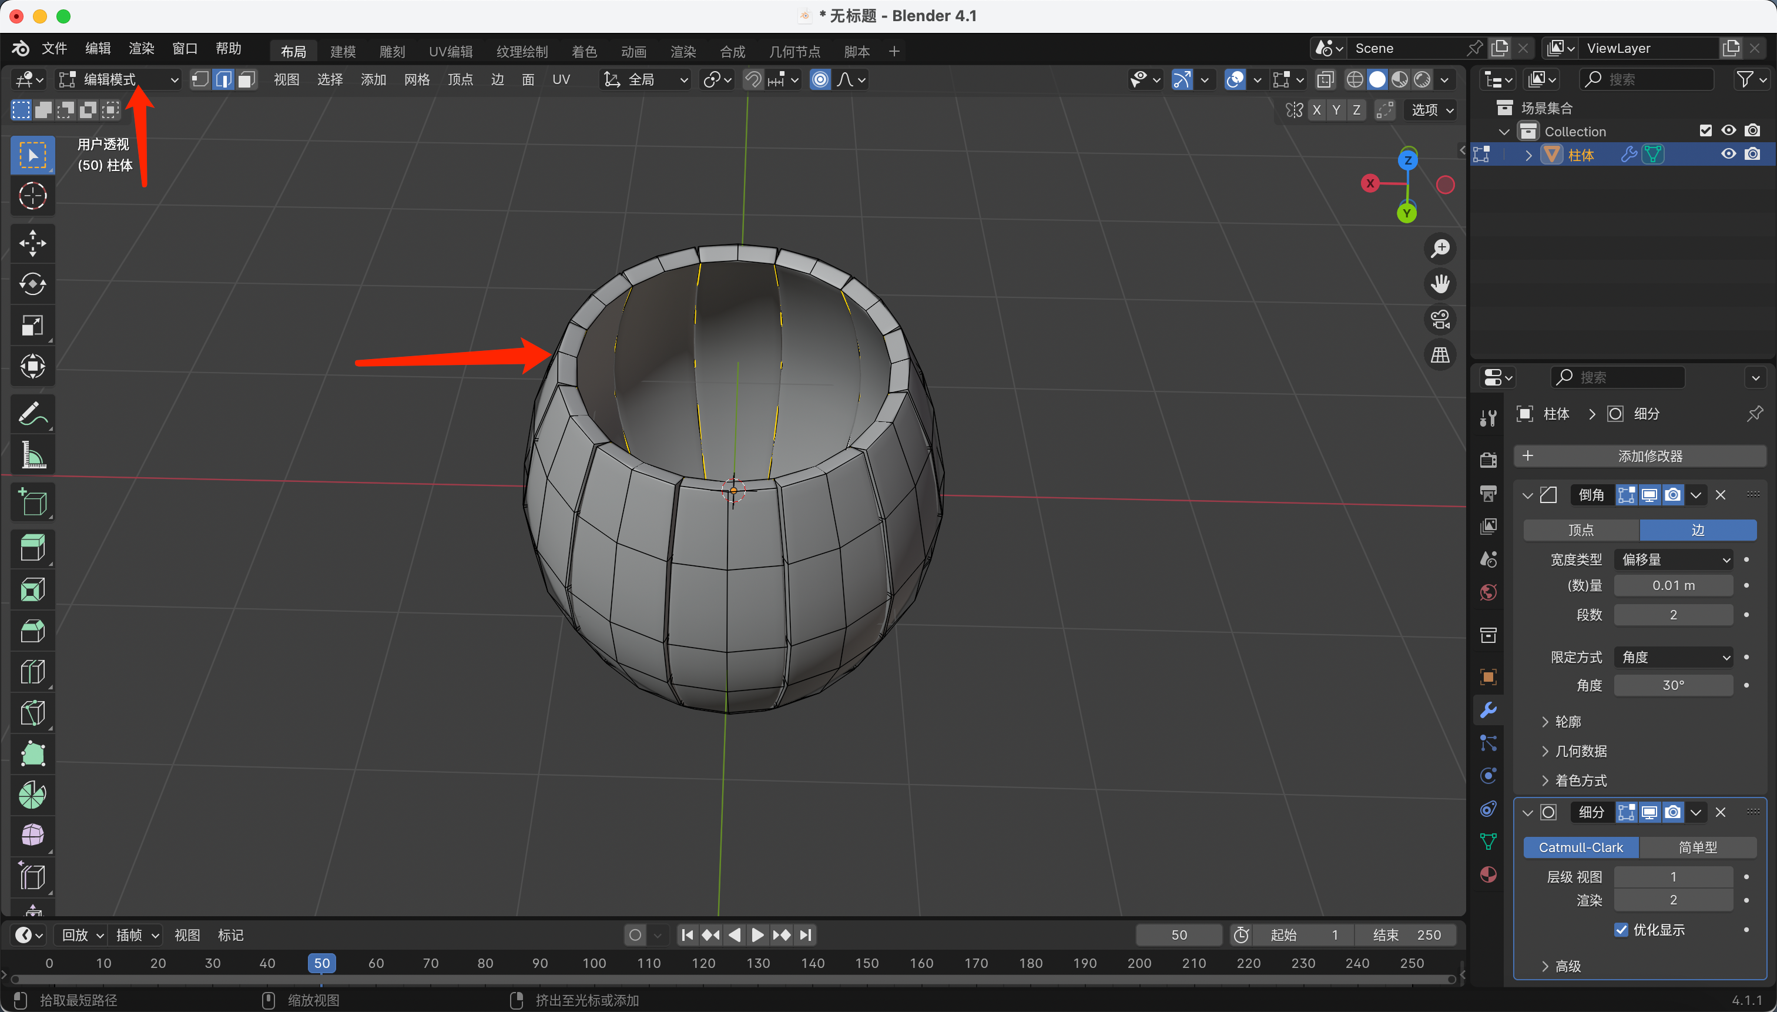
Task: Open the 编辑模式 mode dropdown
Action: [119, 80]
